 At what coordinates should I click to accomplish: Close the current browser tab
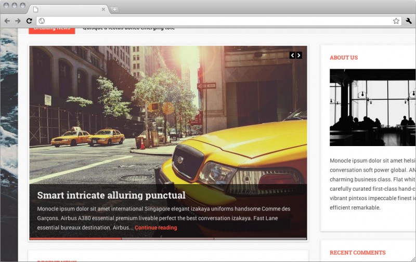[103, 9]
